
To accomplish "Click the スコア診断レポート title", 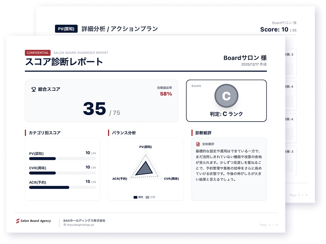I will 64,62.
